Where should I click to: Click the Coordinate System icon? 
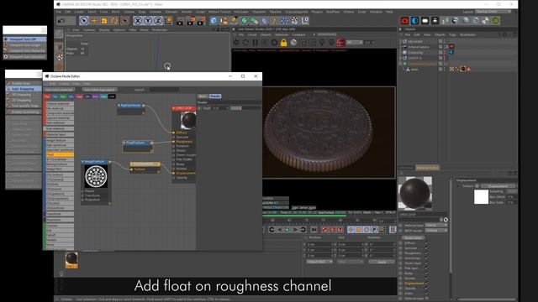tap(168, 21)
